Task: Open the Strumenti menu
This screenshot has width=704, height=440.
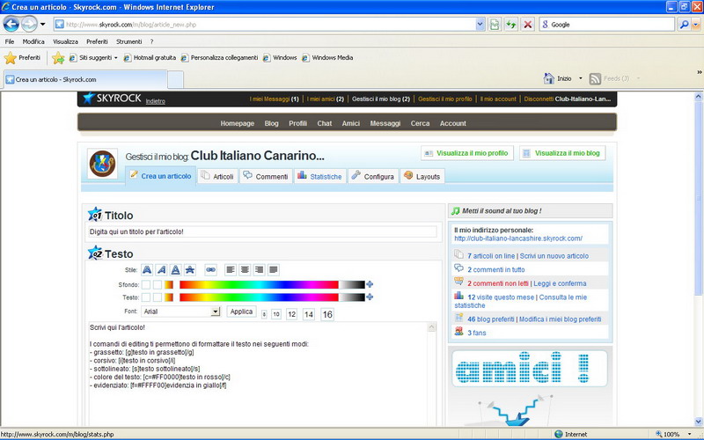Action: [128, 41]
